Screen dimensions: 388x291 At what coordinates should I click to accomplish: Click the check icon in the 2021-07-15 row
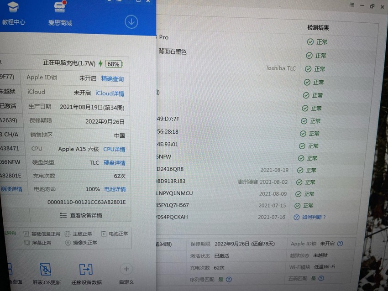point(298,206)
